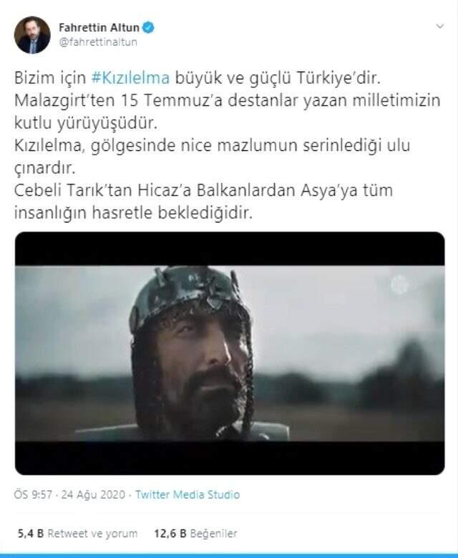Image resolution: width=458 pixels, height=558 pixels.
Task: Open the Retweet ve yorum list
Action: pyautogui.click(x=92, y=534)
